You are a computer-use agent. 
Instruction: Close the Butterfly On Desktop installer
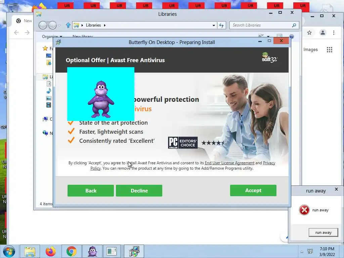[281, 41]
